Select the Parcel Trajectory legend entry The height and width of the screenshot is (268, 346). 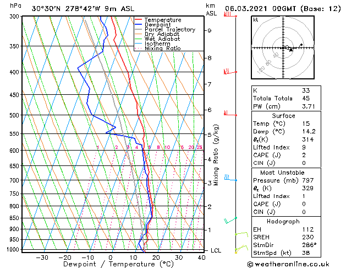tap(165, 29)
